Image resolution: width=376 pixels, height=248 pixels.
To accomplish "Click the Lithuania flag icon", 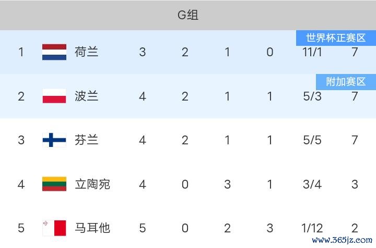I will (54, 184).
